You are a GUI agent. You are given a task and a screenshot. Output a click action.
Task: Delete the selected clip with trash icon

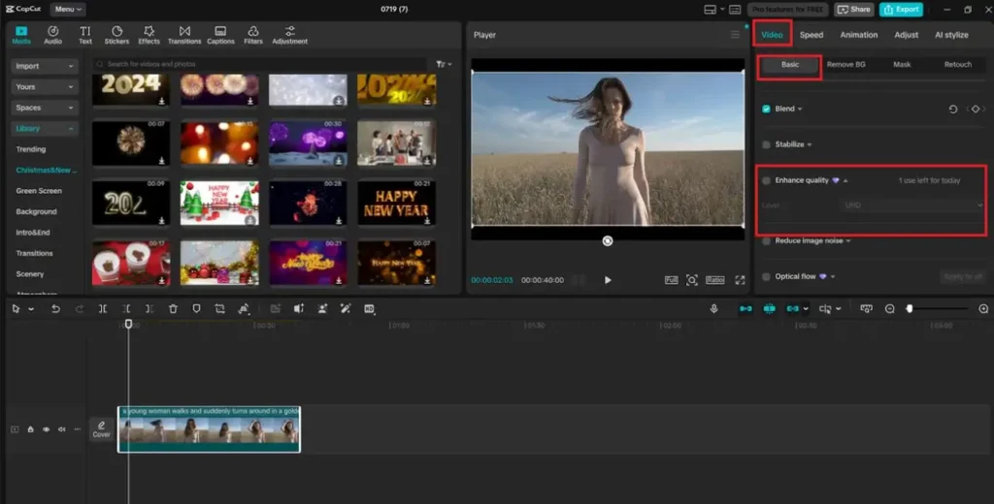[x=173, y=308]
